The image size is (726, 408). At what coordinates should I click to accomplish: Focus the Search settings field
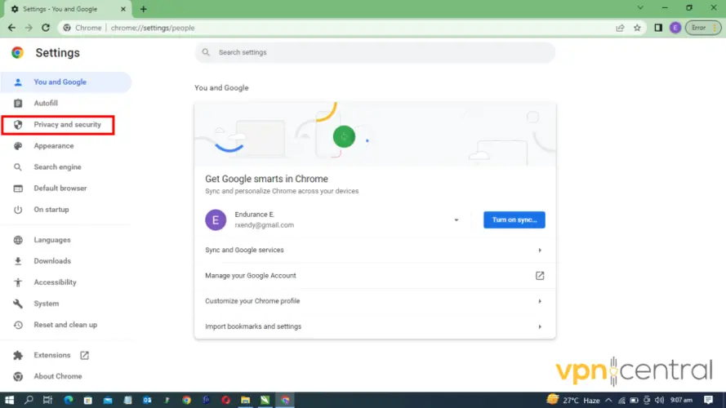[375, 52]
